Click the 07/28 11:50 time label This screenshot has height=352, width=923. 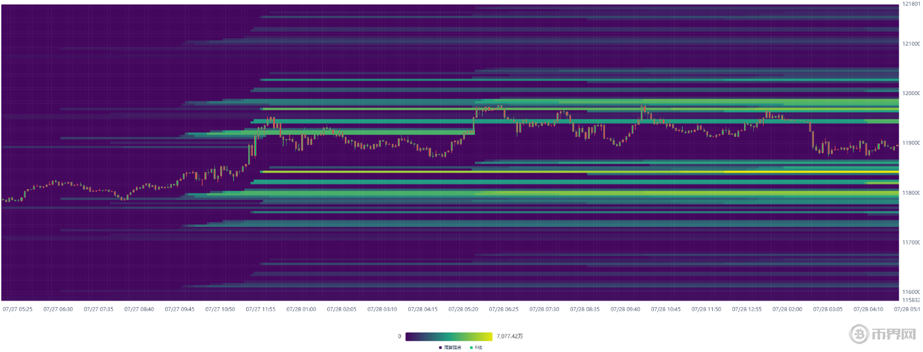pyautogui.click(x=706, y=310)
